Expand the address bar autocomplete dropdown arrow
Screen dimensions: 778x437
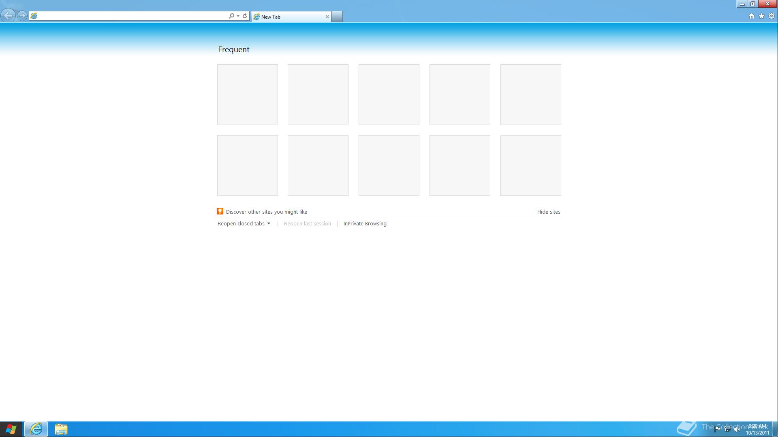(238, 16)
